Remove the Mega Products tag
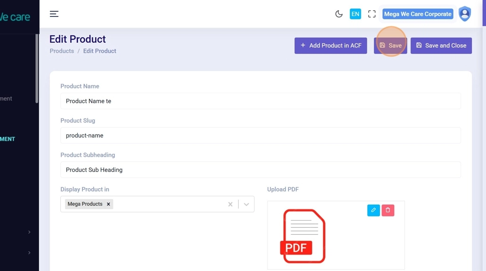 pyautogui.click(x=108, y=204)
